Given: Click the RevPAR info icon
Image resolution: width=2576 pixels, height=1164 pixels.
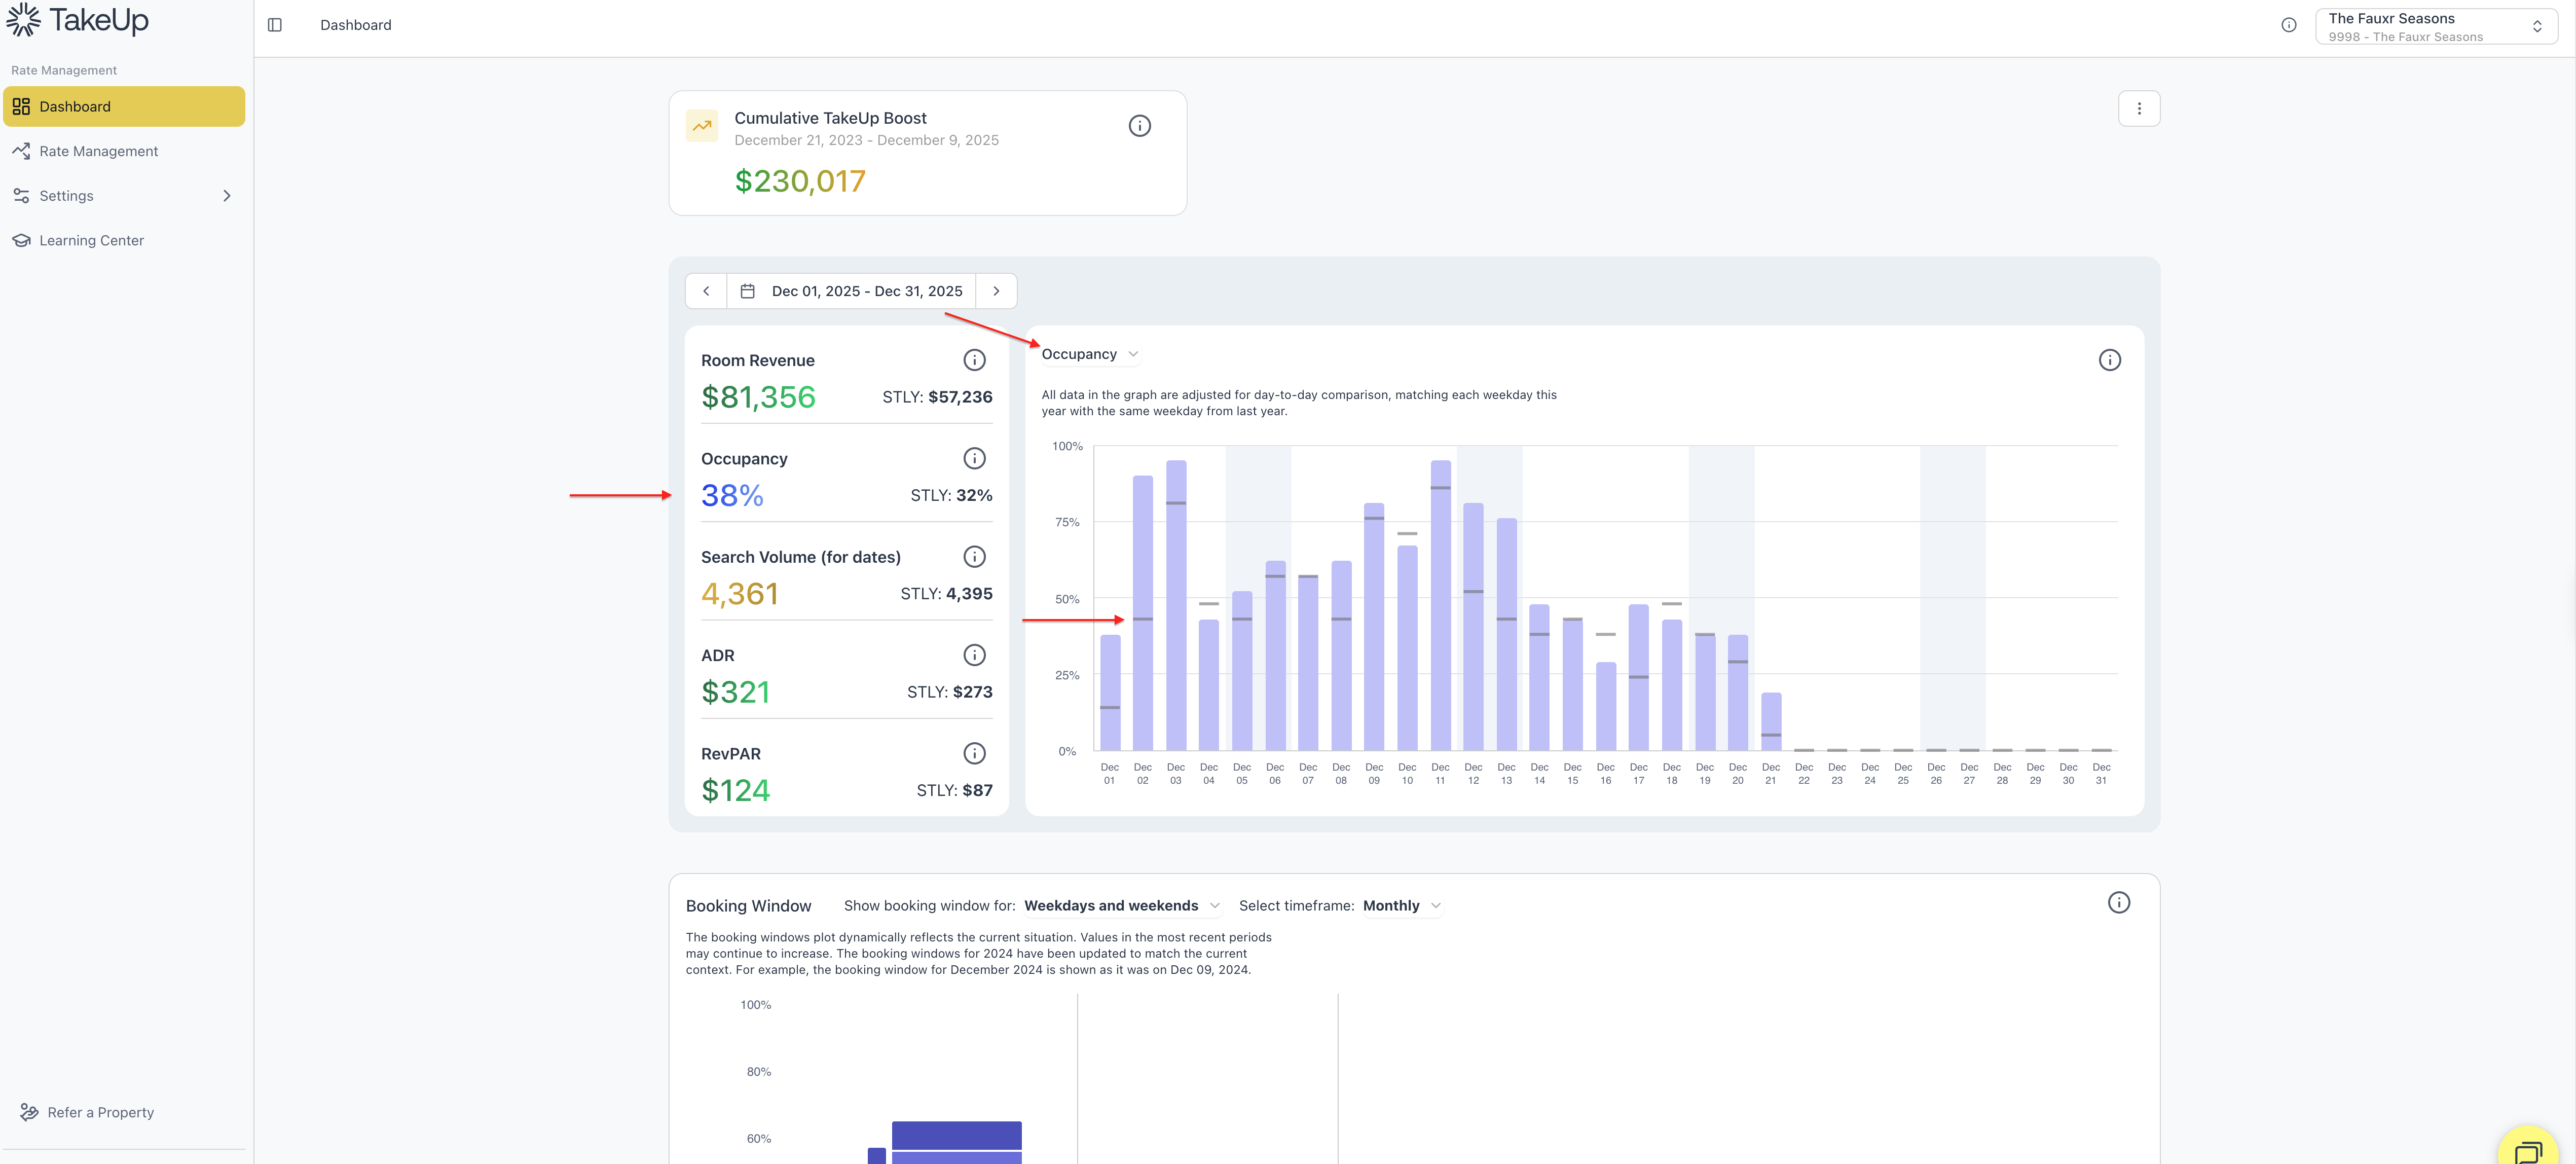Looking at the screenshot, I should [974, 753].
